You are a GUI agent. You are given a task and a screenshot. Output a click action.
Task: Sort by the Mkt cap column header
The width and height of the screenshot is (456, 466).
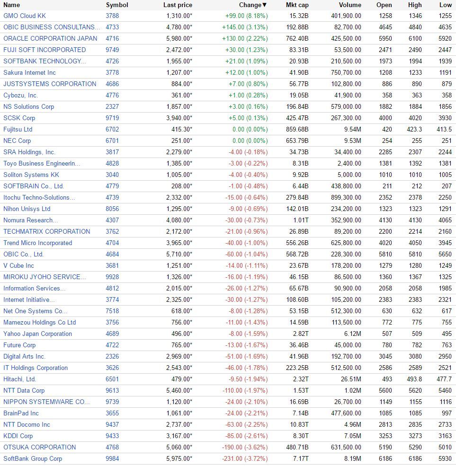pos(297,5)
